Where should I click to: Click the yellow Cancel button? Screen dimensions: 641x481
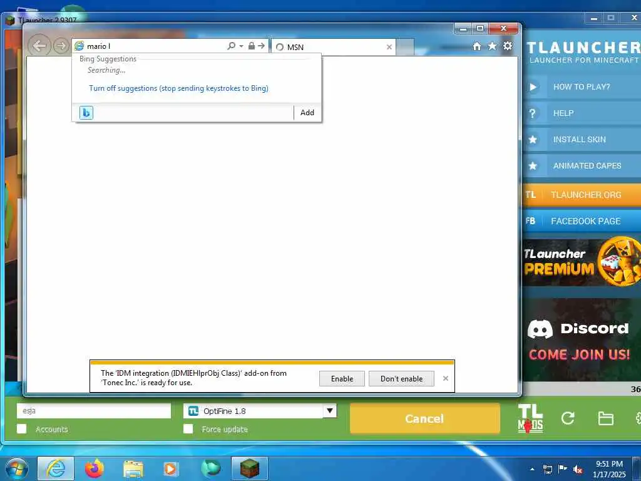[424, 418]
